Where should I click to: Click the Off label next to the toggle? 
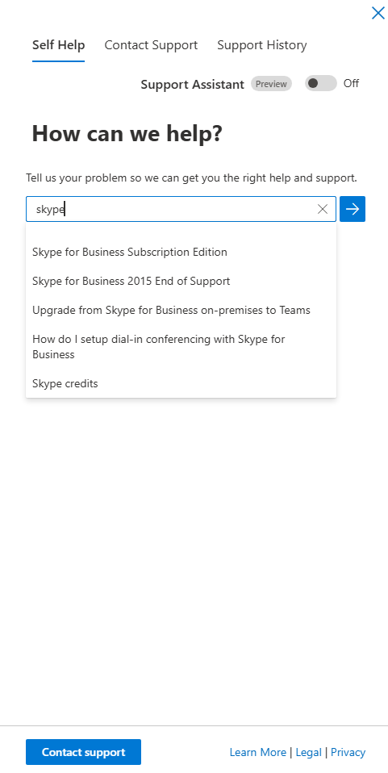pyautogui.click(x=351, y=83)
